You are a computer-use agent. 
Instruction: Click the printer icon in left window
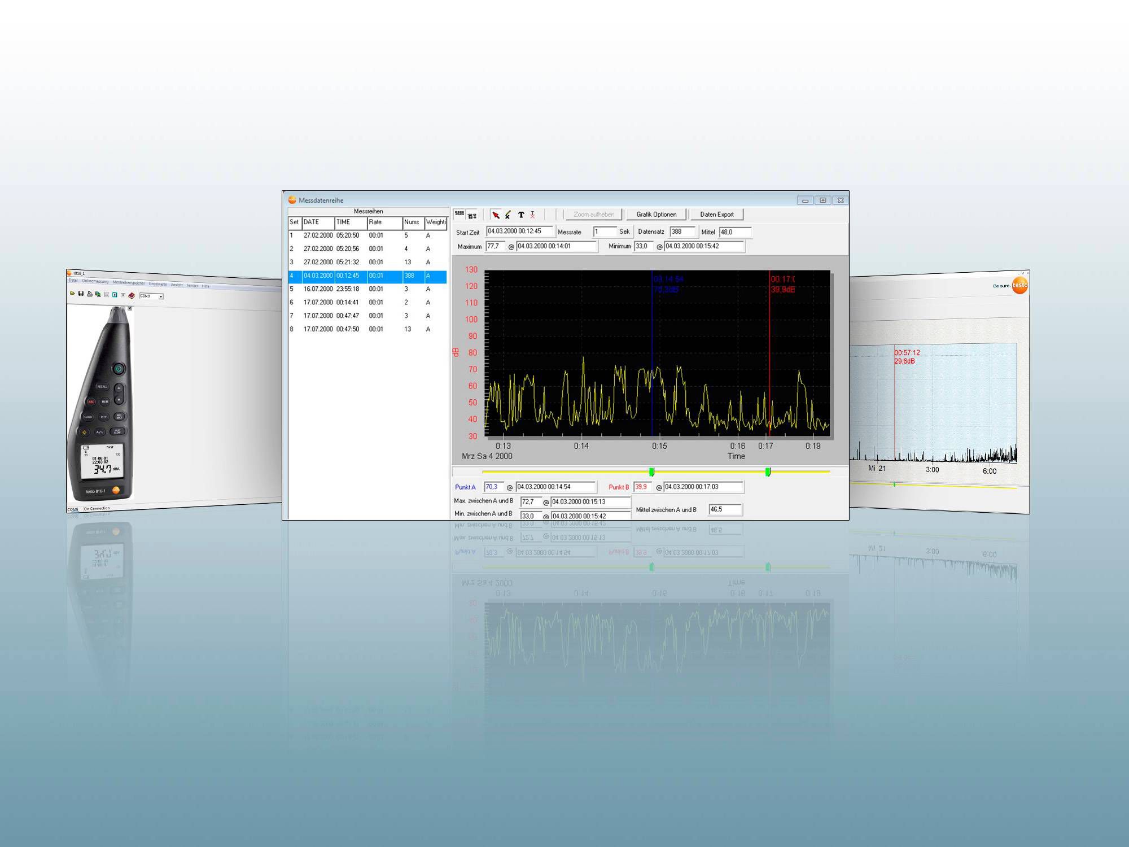pyautogui.click(x=89, y=294)
